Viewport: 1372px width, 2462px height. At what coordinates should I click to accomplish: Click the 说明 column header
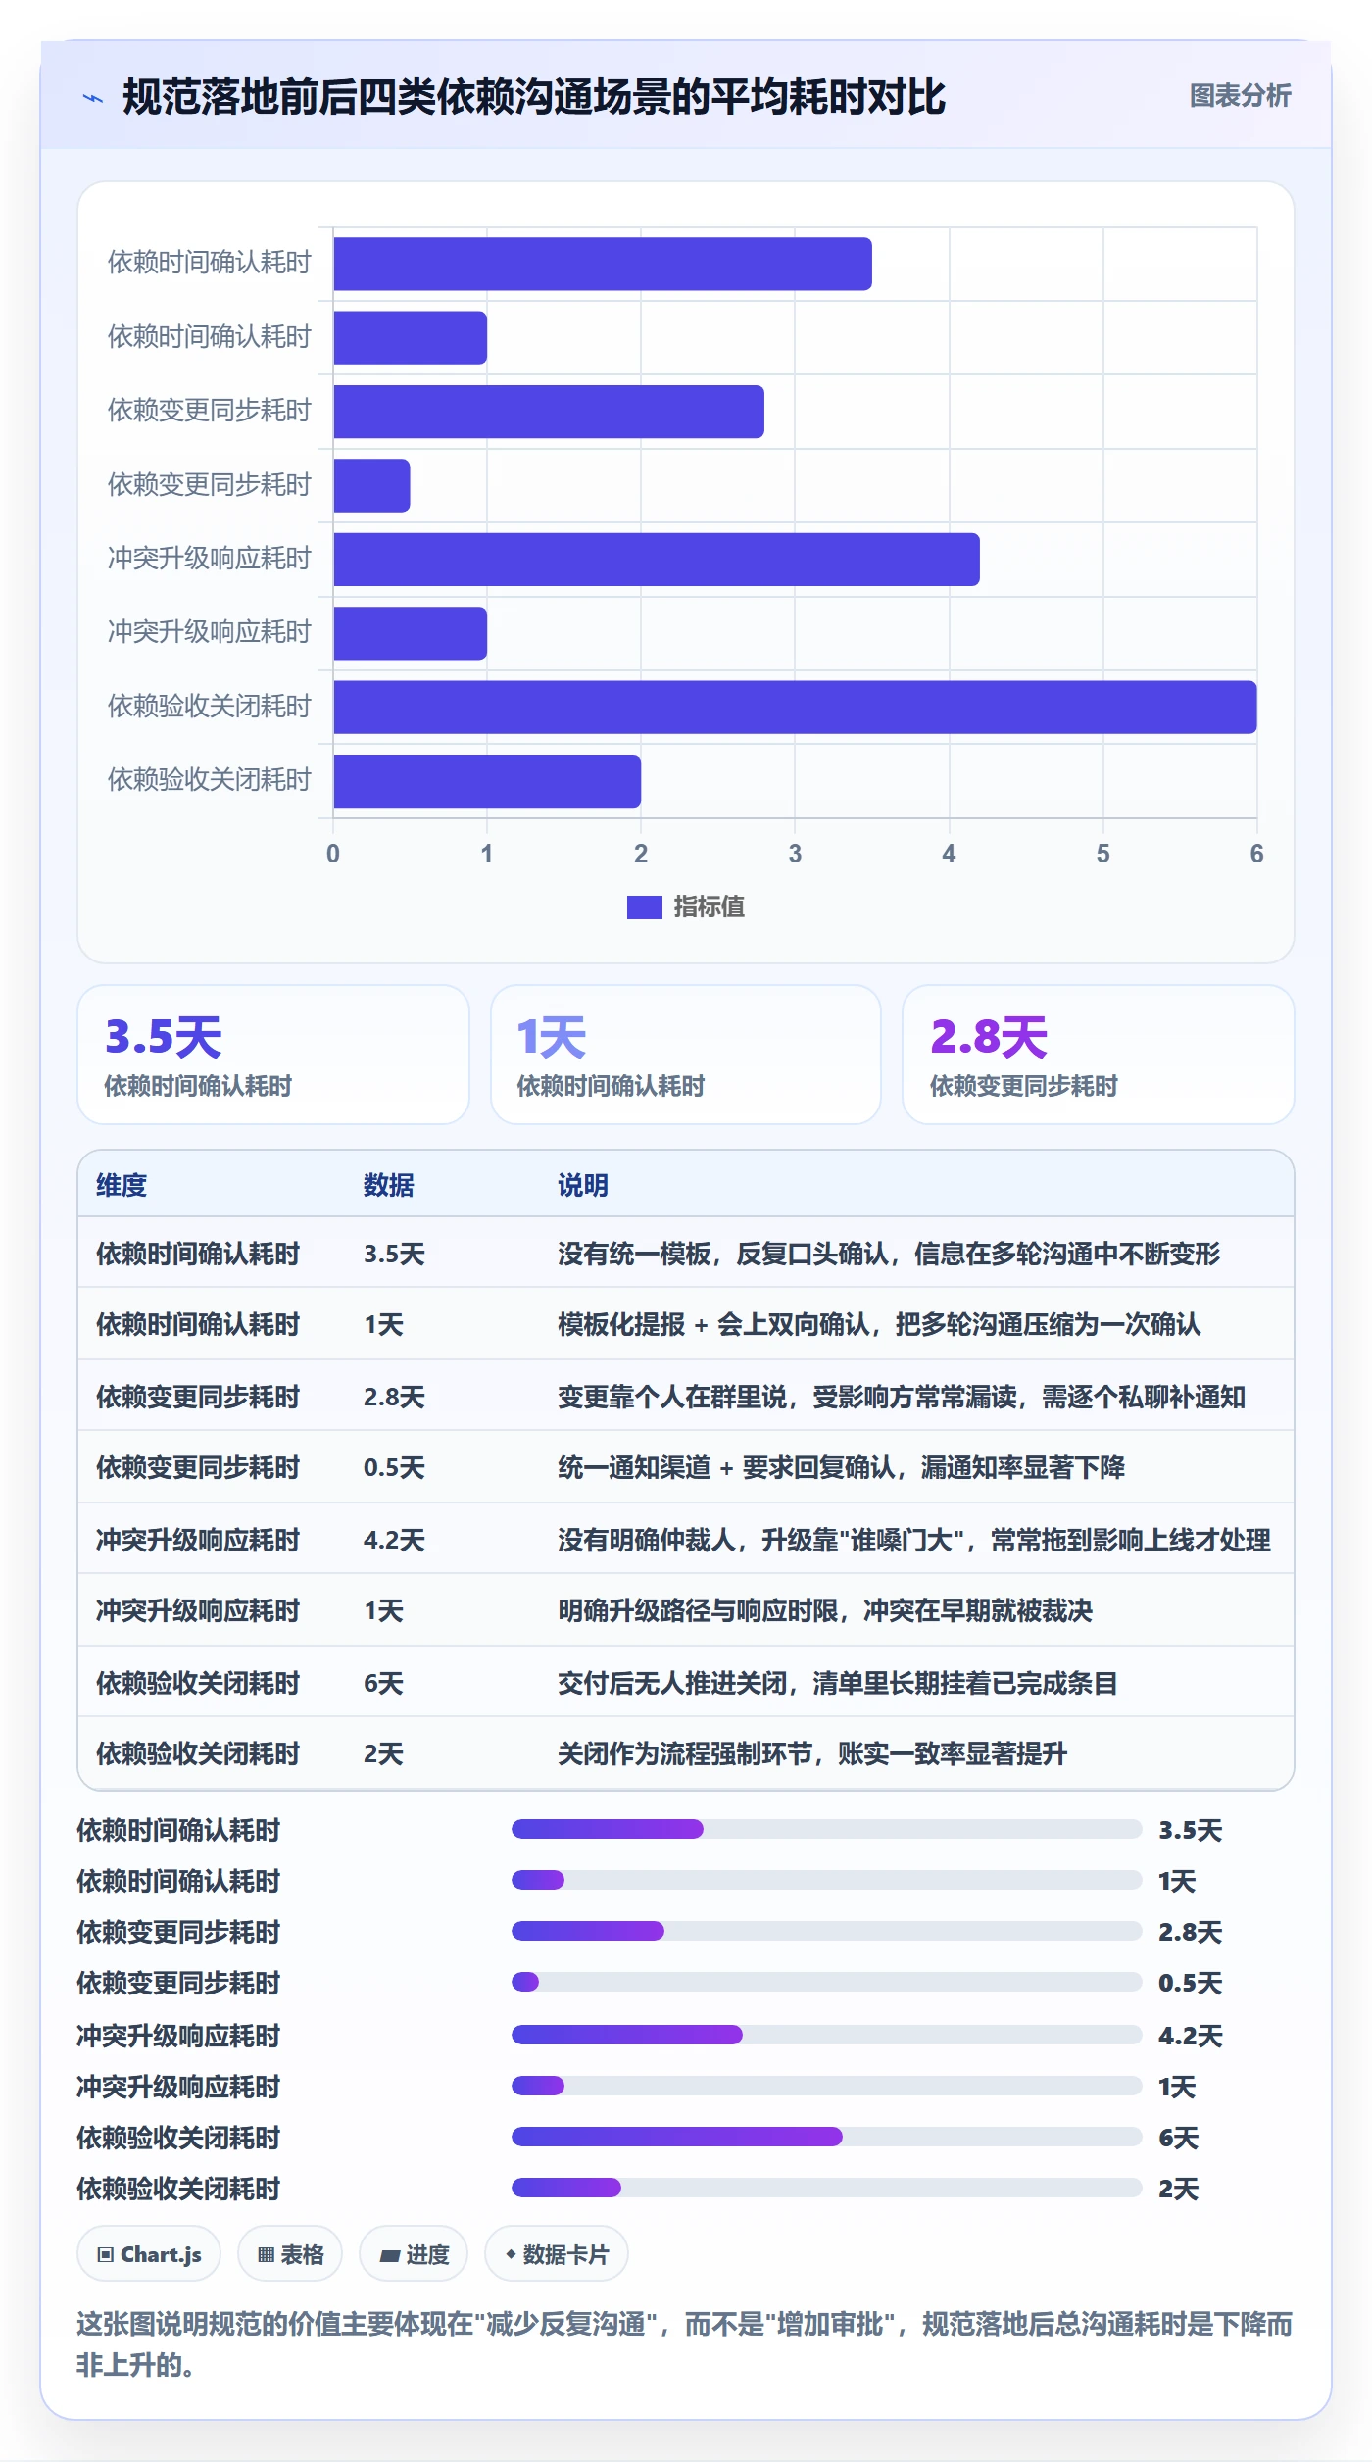(x=583, y=1185)
